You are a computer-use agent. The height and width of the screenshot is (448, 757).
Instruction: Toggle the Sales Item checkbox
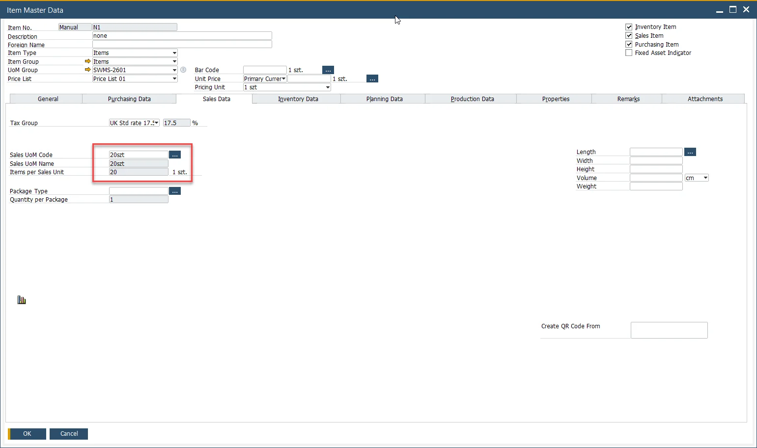(x=629, y=35)
